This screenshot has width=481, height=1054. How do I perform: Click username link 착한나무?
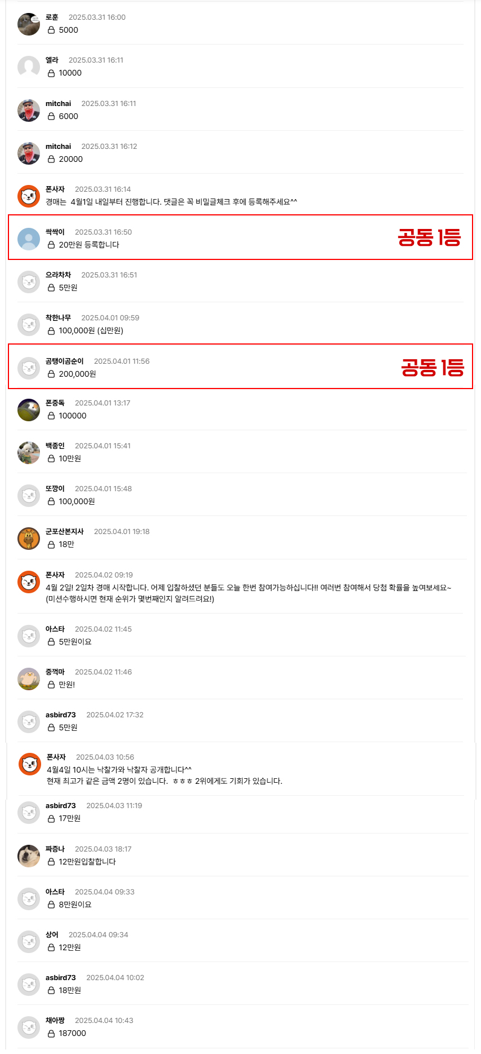tap(59, 318)
